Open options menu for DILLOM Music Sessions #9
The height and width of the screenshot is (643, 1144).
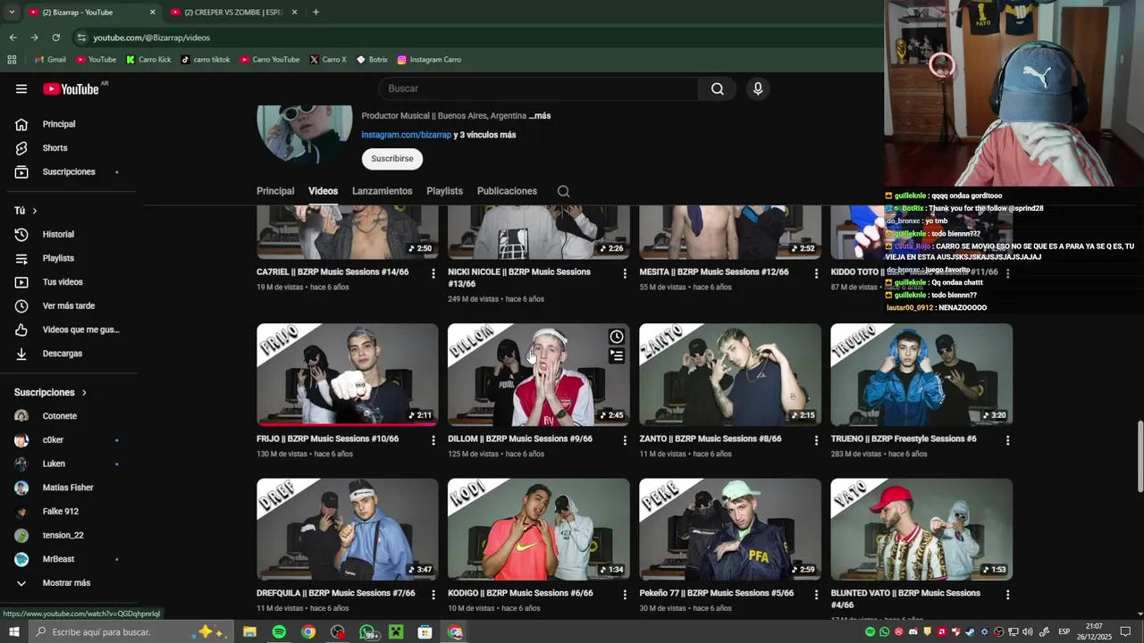[x=625, y=440]
